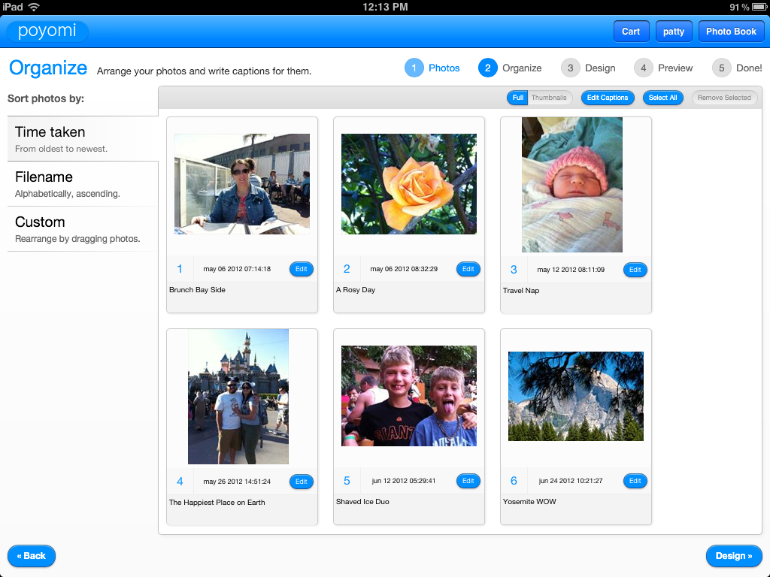Proceed with the Design » button

click(x=734, y=556)
